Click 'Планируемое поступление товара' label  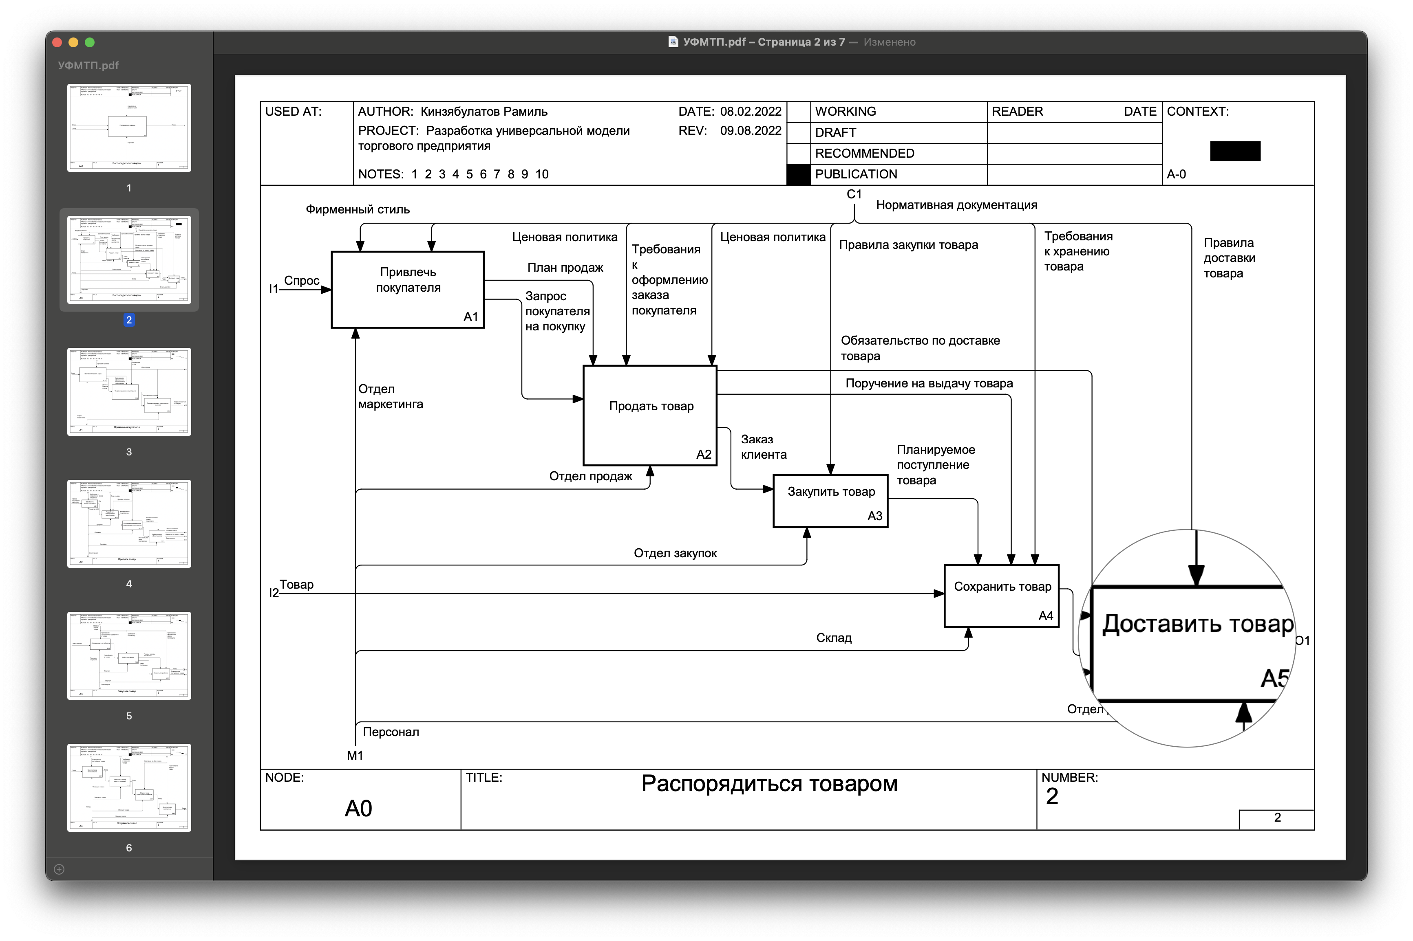(936, 465)
